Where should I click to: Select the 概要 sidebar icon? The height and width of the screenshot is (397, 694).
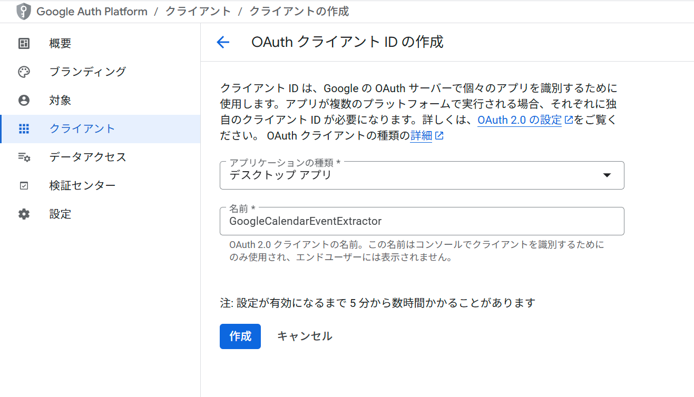pyautogui.click(x=24, y=43)
